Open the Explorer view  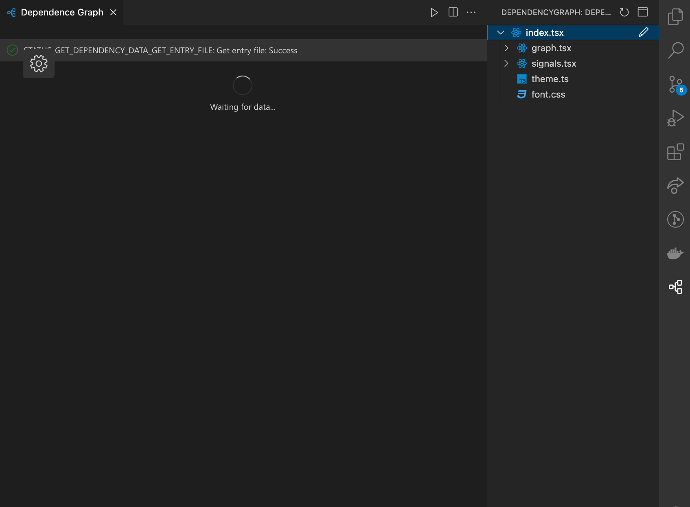coord(675,16)
